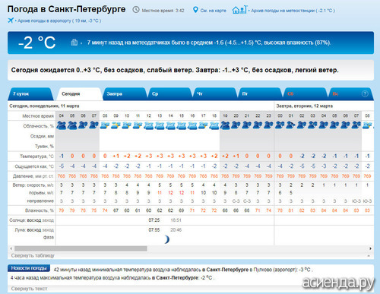Click the Давление, мм рт. ст. label

point(33,176)
